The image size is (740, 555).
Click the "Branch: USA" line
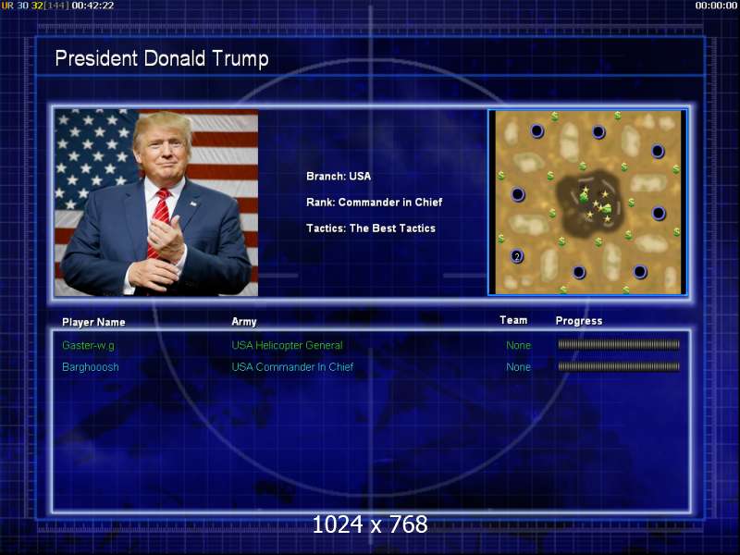pyautogui.click(x=339, y=176)
